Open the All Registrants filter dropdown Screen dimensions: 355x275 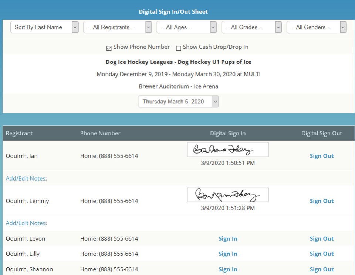pyautogui.click(x=117, y=27)
